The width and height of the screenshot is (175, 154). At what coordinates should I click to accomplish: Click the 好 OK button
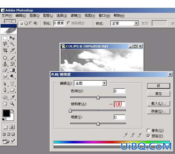click(158, 86)
